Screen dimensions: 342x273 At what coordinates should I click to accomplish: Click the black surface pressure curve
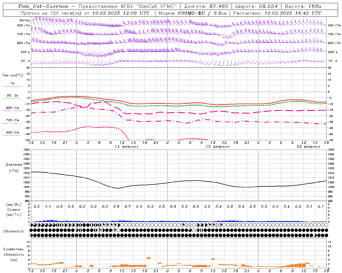pos(179,182)
